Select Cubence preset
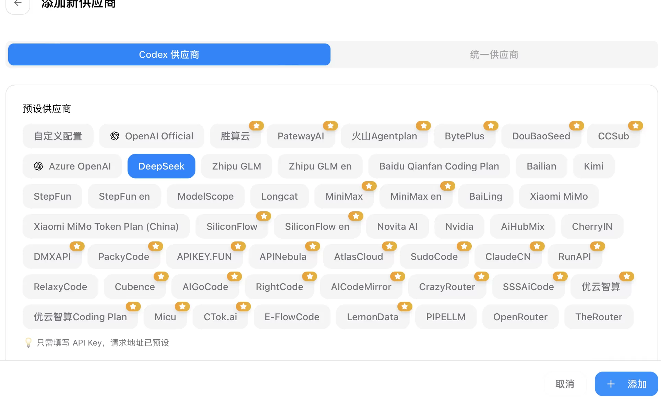Screen dimensions: 661x400 (135, 287)
